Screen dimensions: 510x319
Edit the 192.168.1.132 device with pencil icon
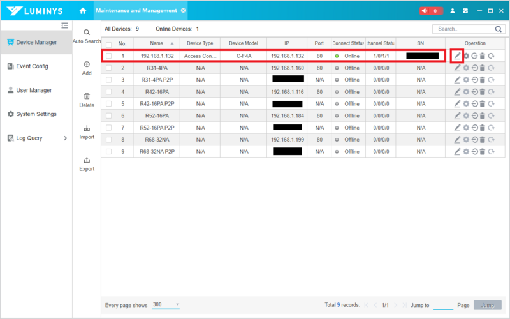[x=457, y=56]
